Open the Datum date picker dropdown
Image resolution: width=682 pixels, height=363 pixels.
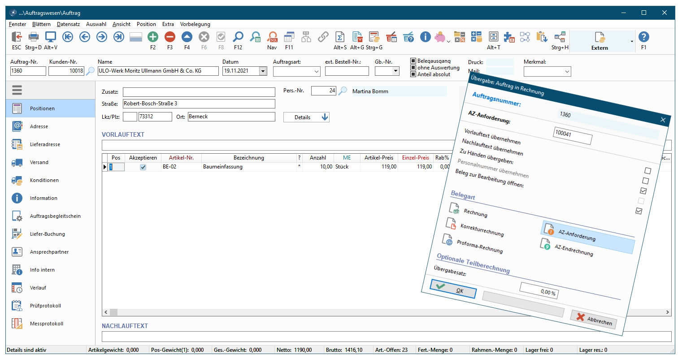[x=263, y=71]
